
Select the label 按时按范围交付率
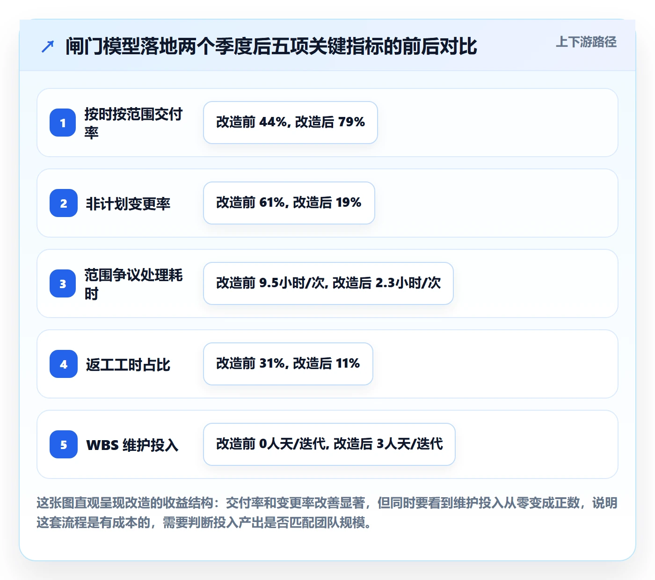pyautogui.click(x=133, y=123)
